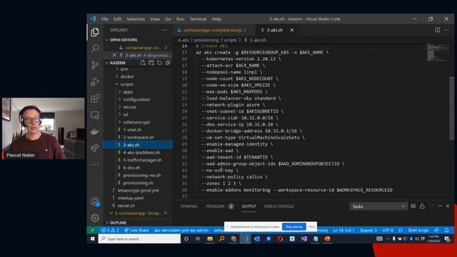Clear the output panel

point(413,206)
